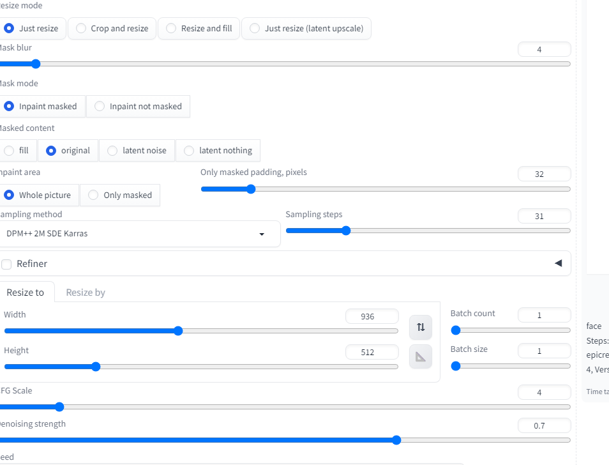Expand the Refiner section arrow
The height and width of the screenshot is (465, 609).
[558, 263]
